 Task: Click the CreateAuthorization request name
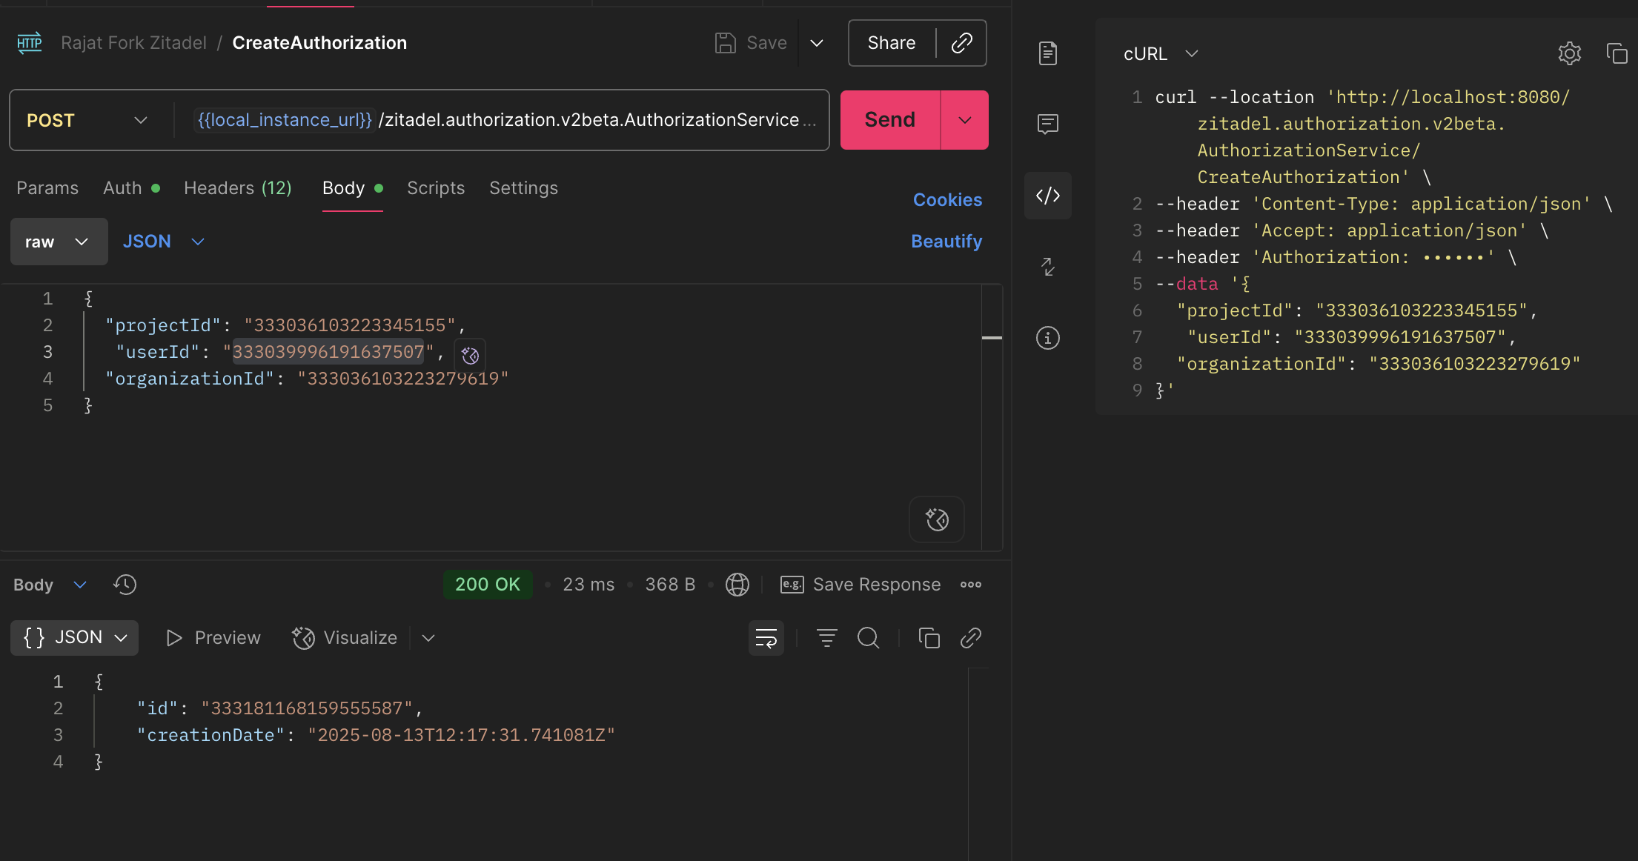[319, 43]
